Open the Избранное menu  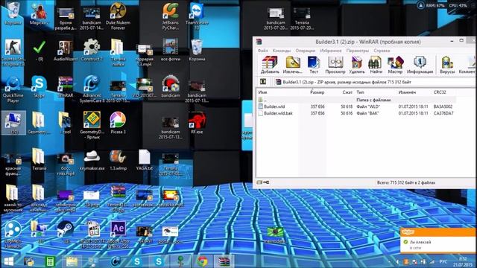pyautogui.click(x=331, y=51)
